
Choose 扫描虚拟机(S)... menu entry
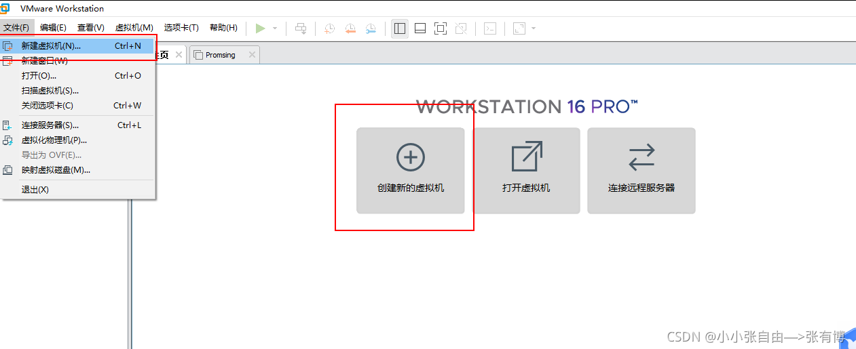(78, 91)
